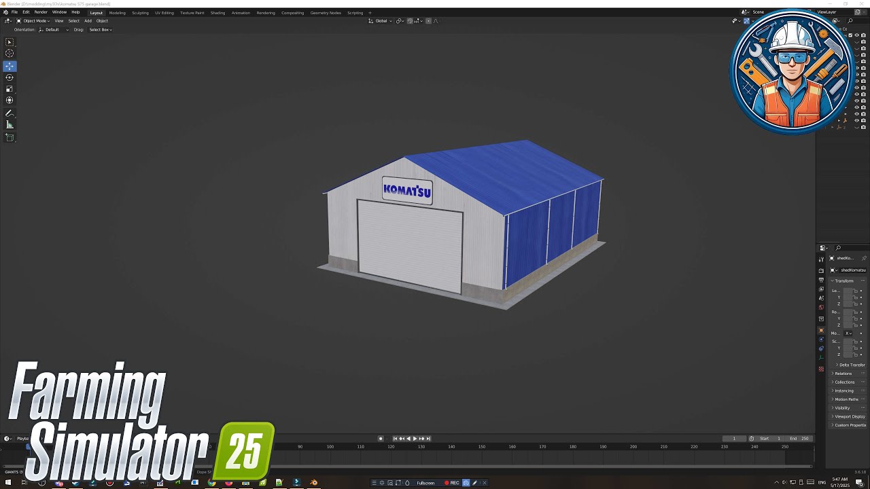Open the Drag Select Box dropdown

pyautogui.click(x=101, y=30)
